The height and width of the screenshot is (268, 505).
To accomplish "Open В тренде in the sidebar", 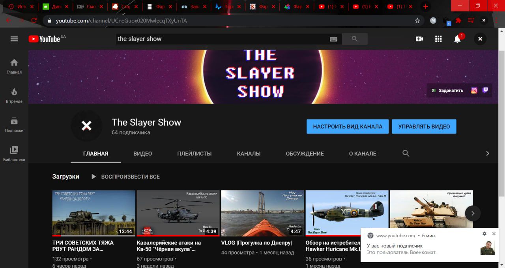I will [x=14, y=95].
